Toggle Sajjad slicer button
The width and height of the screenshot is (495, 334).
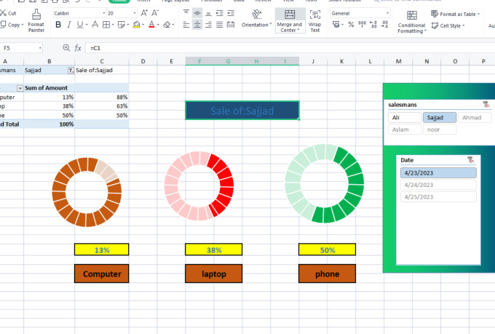tap(439, 117)
